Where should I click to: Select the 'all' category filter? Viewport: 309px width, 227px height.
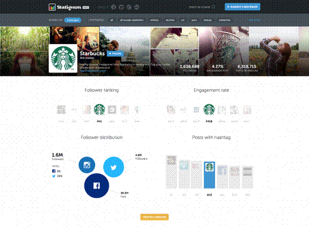tap(112, 20)
